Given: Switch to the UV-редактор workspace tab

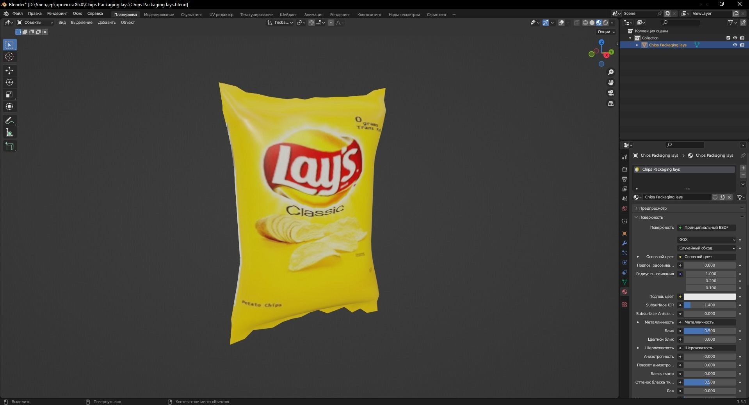Looking at the screenshot, I should (221, 14).
